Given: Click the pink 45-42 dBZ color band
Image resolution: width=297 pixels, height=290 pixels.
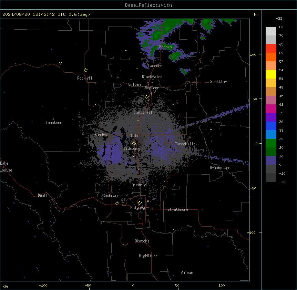Looking at the screenshot, I should [x=271, y=100].
